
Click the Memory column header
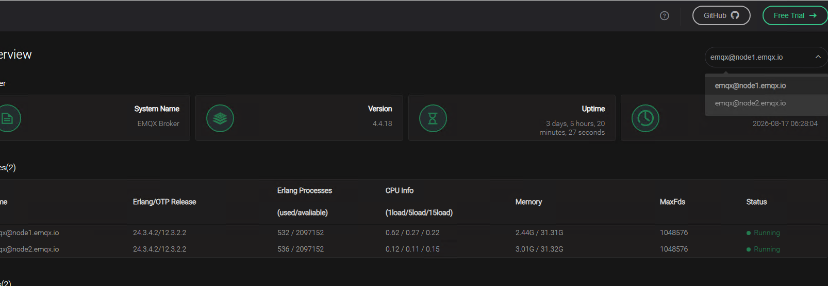[528, 202]
